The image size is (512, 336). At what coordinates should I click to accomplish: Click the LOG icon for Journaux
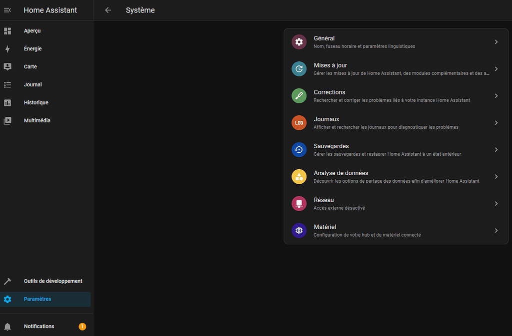(298, 122)
